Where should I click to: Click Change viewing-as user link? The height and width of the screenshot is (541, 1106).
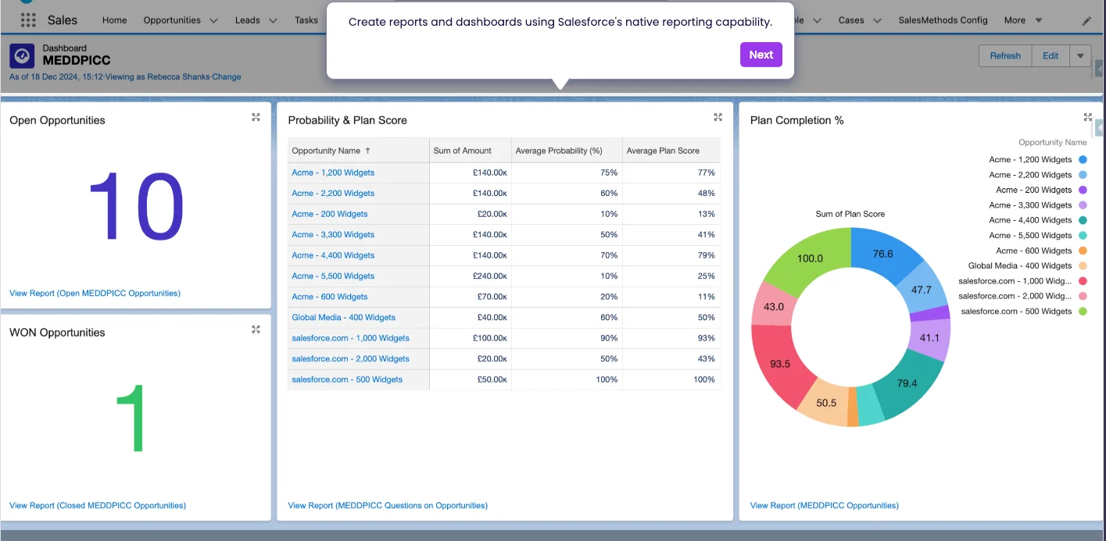pos(227,77)
